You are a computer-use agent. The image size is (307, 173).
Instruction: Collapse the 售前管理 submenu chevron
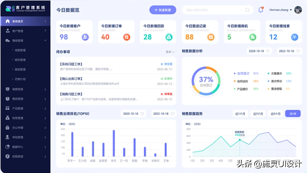point(45,40)
